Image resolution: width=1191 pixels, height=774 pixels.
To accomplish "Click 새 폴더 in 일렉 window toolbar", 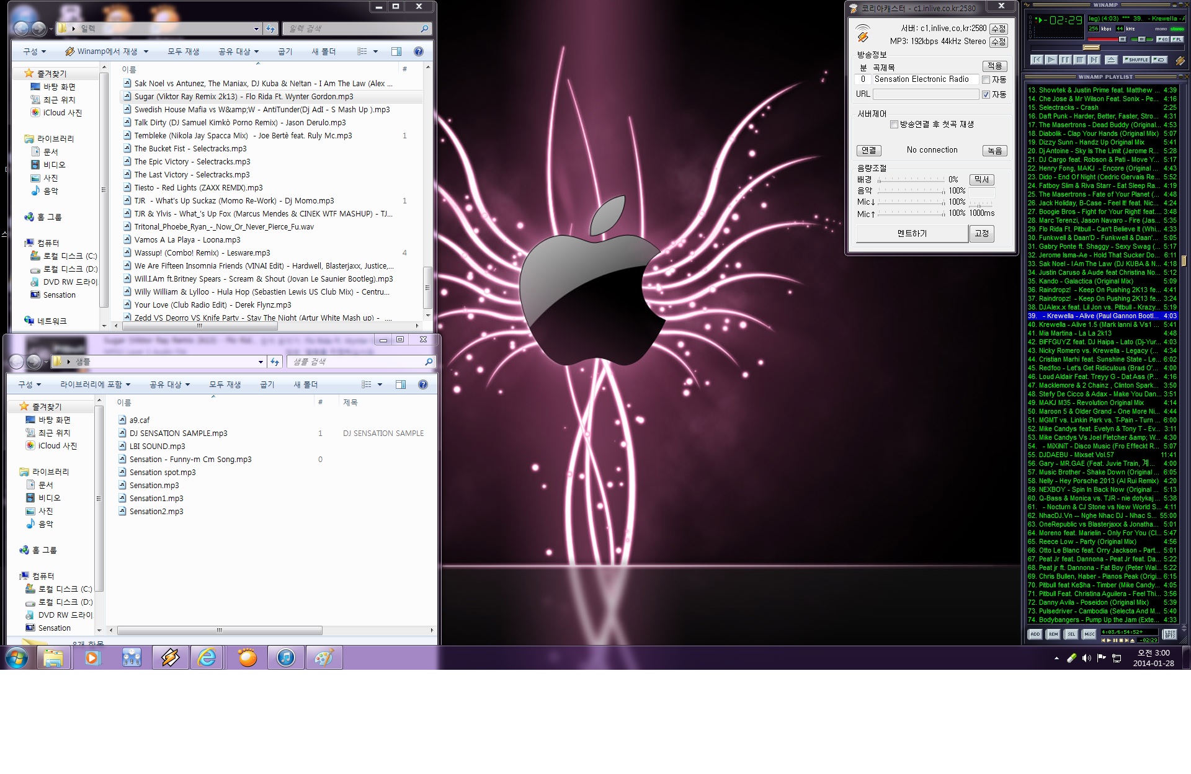I will coord(324,51).
